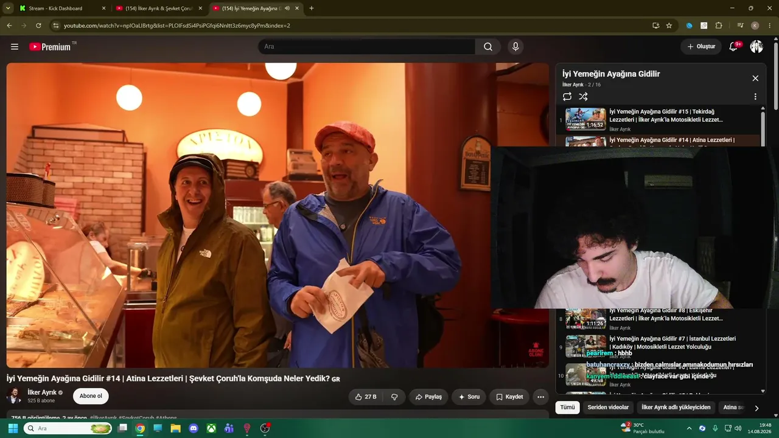The width and height of the screenshot is (779, 438).
Task: Open playlist item #8 Eskişehir Lezzetleri
Action: [x=658, y=319]
